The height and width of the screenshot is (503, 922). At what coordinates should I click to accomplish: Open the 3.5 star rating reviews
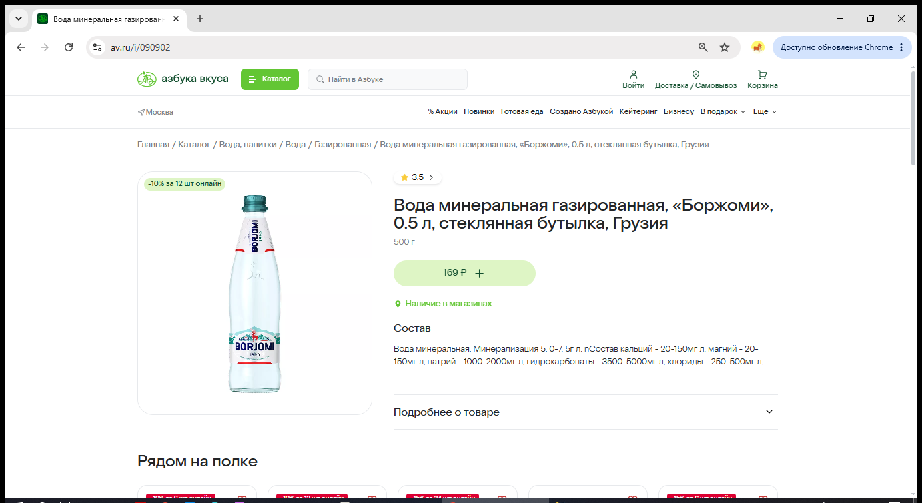point(418,177)
